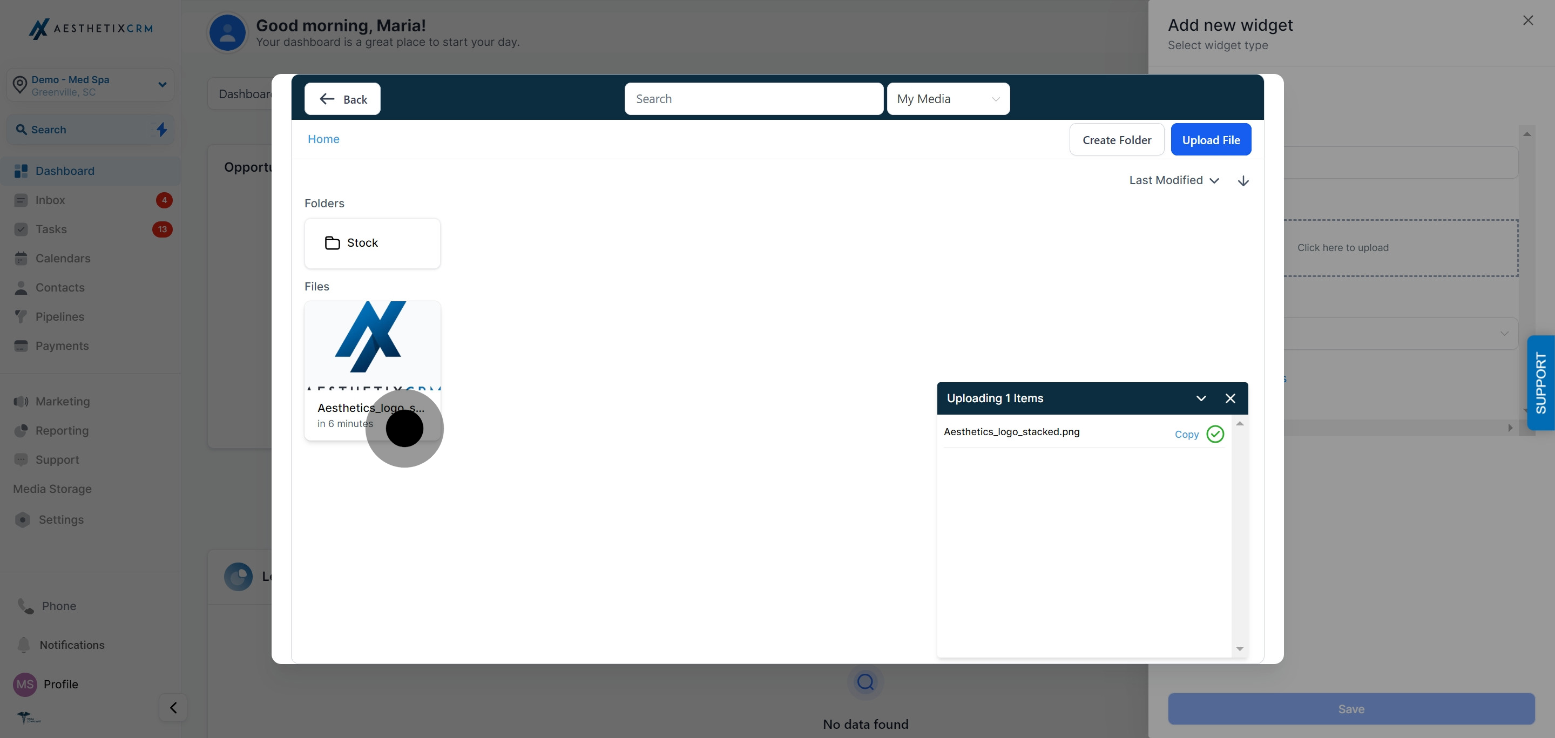Click the Create Folder button

point(1116,139)
